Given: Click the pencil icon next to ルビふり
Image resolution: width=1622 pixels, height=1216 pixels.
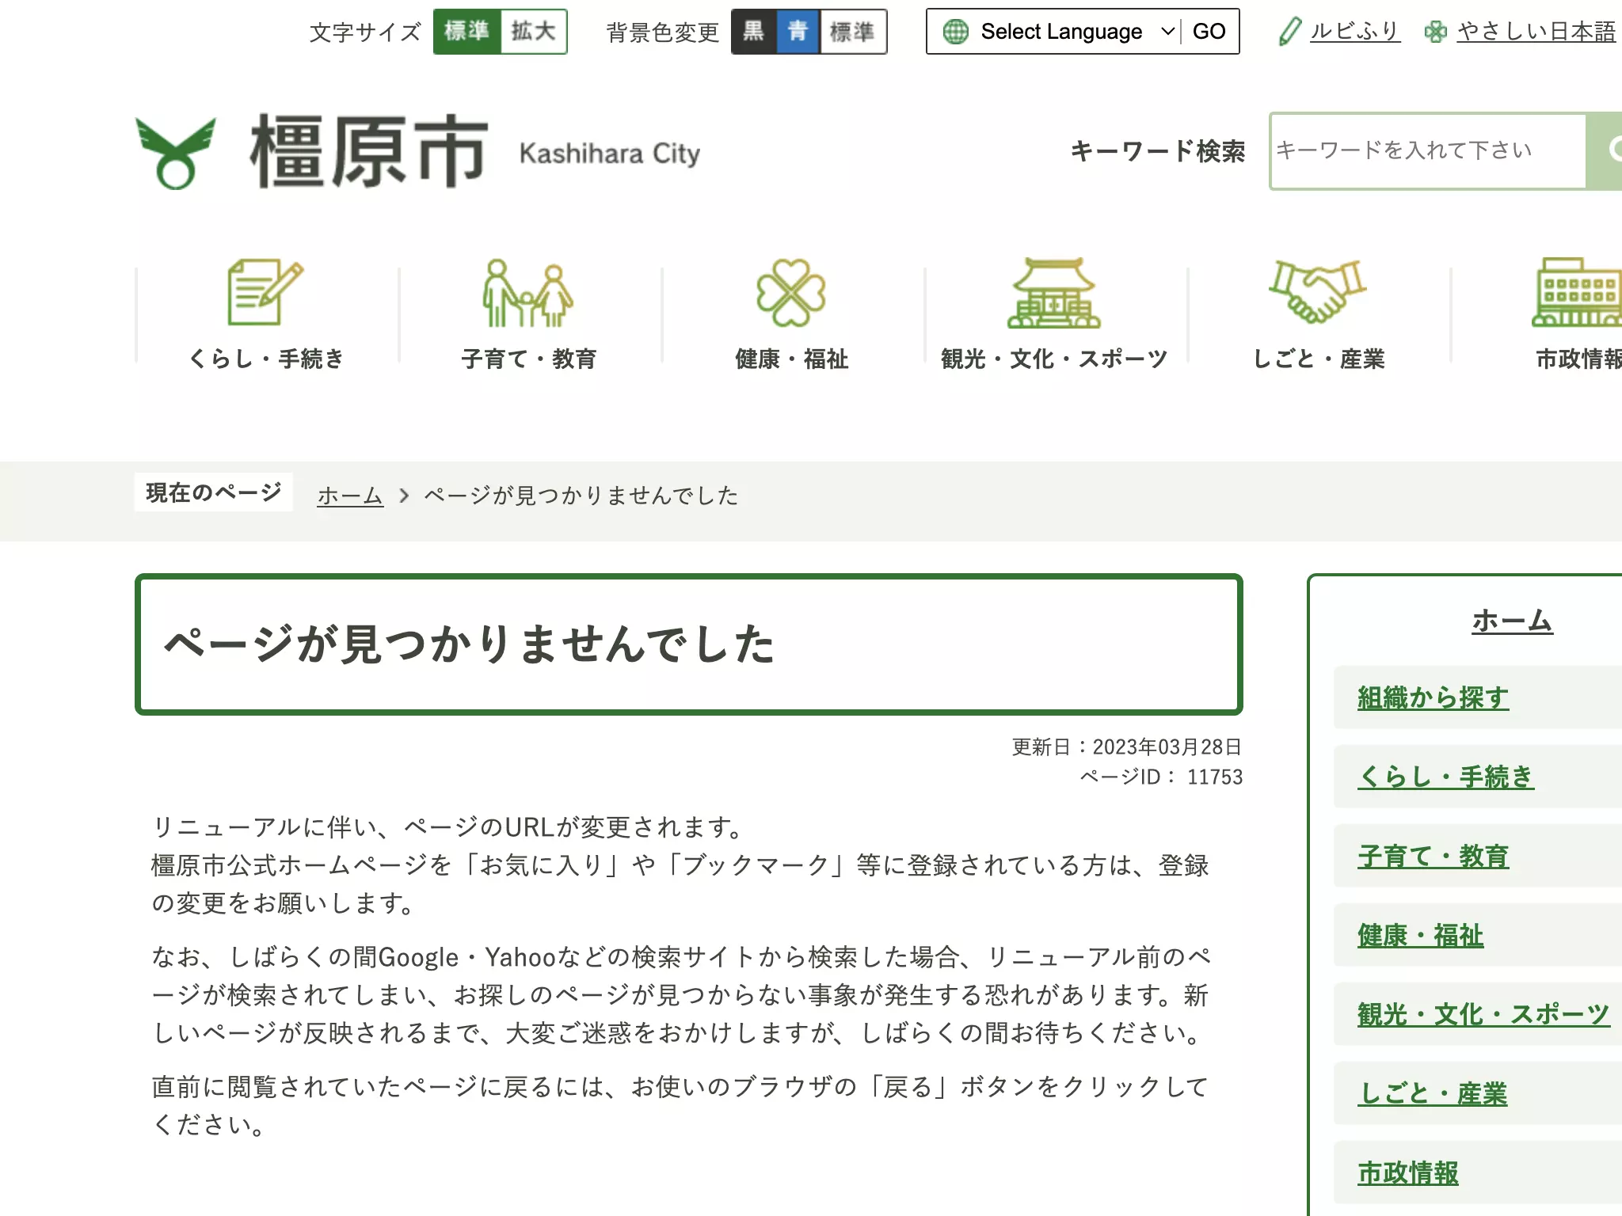Looking at the screenshot, I should 1290,32.
